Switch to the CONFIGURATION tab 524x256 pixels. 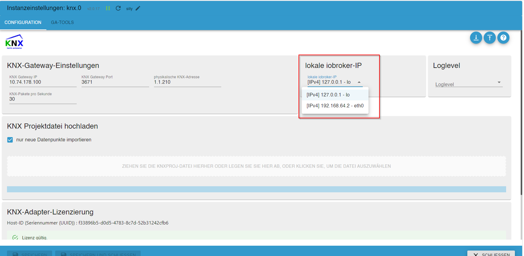pos(23,22)
